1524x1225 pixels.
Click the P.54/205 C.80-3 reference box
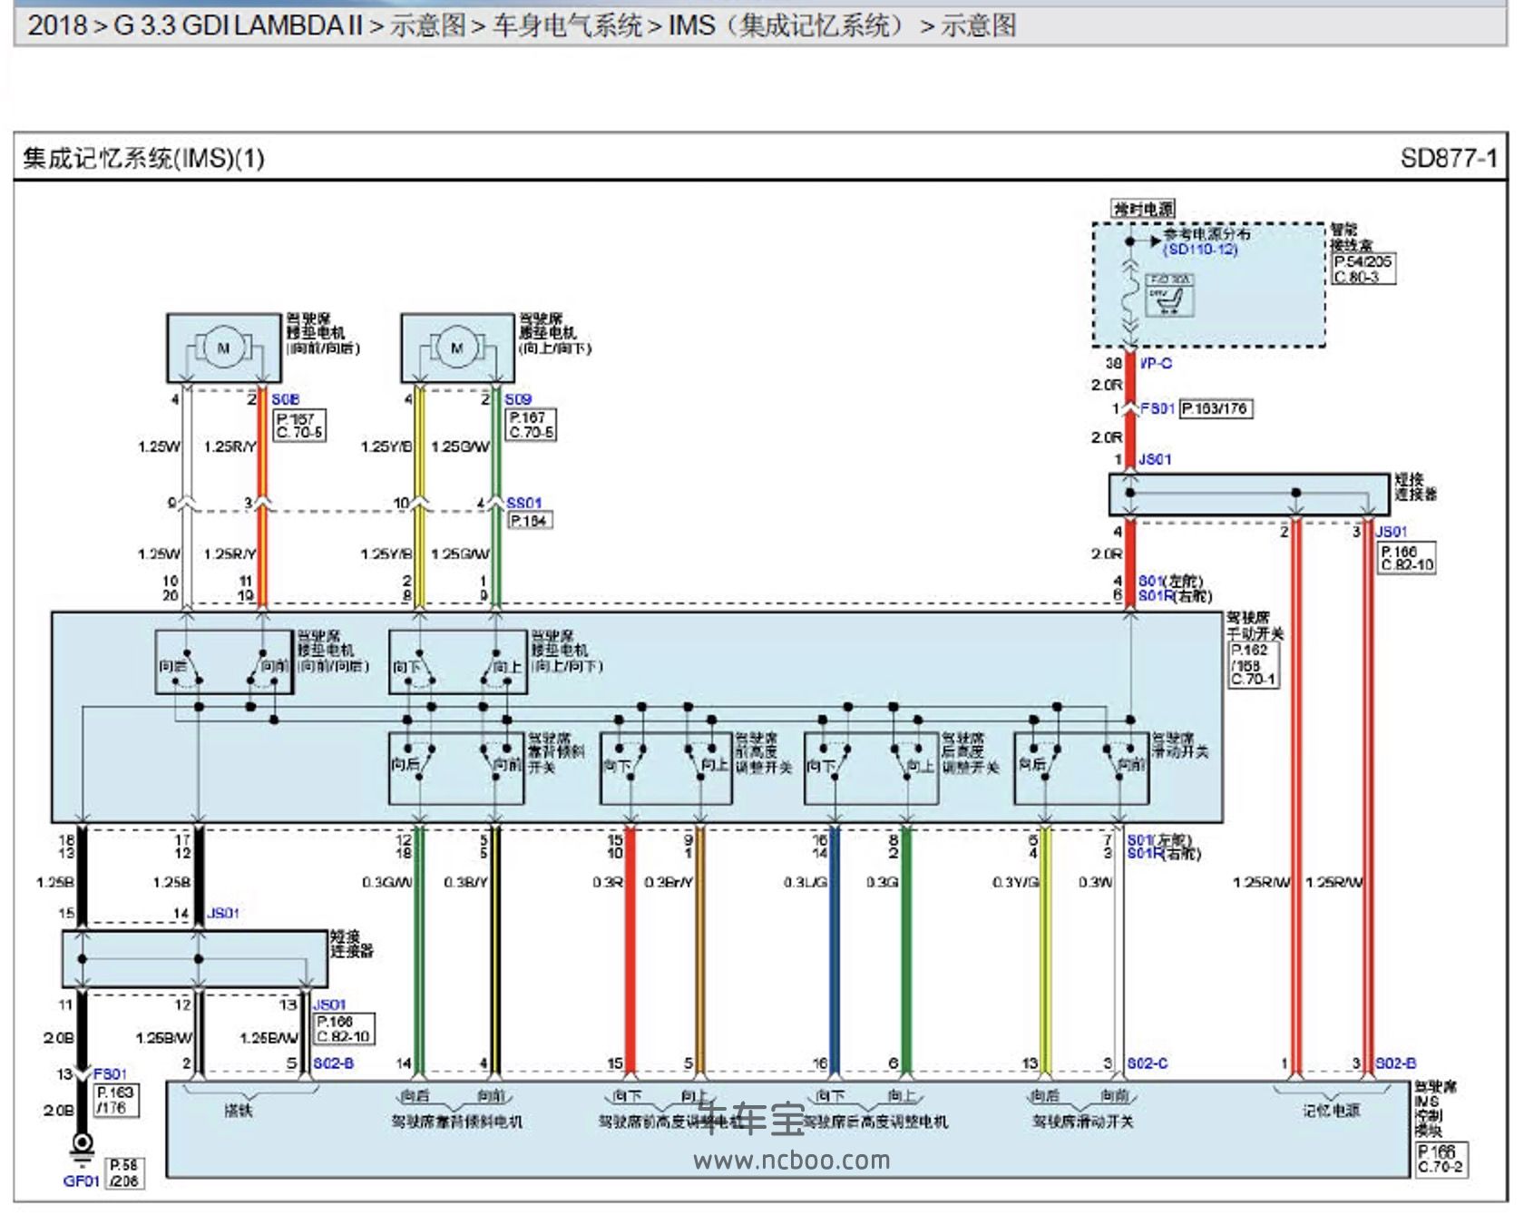[x=1363, y=269]
